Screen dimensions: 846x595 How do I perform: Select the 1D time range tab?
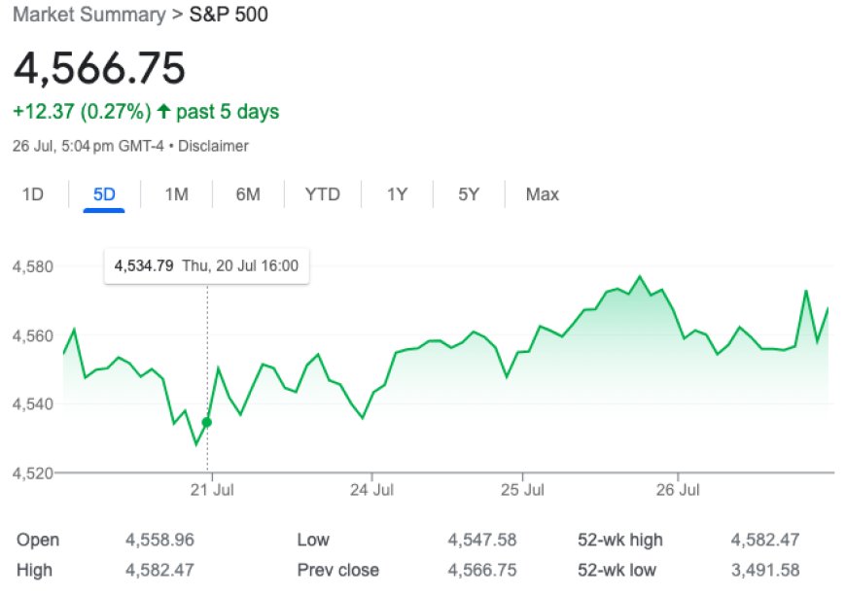(33, 193)
